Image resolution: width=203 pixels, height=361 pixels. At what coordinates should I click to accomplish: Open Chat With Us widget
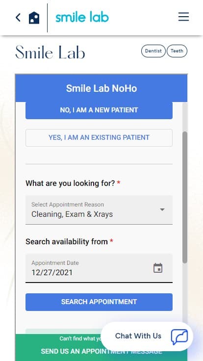pos(147,336)
